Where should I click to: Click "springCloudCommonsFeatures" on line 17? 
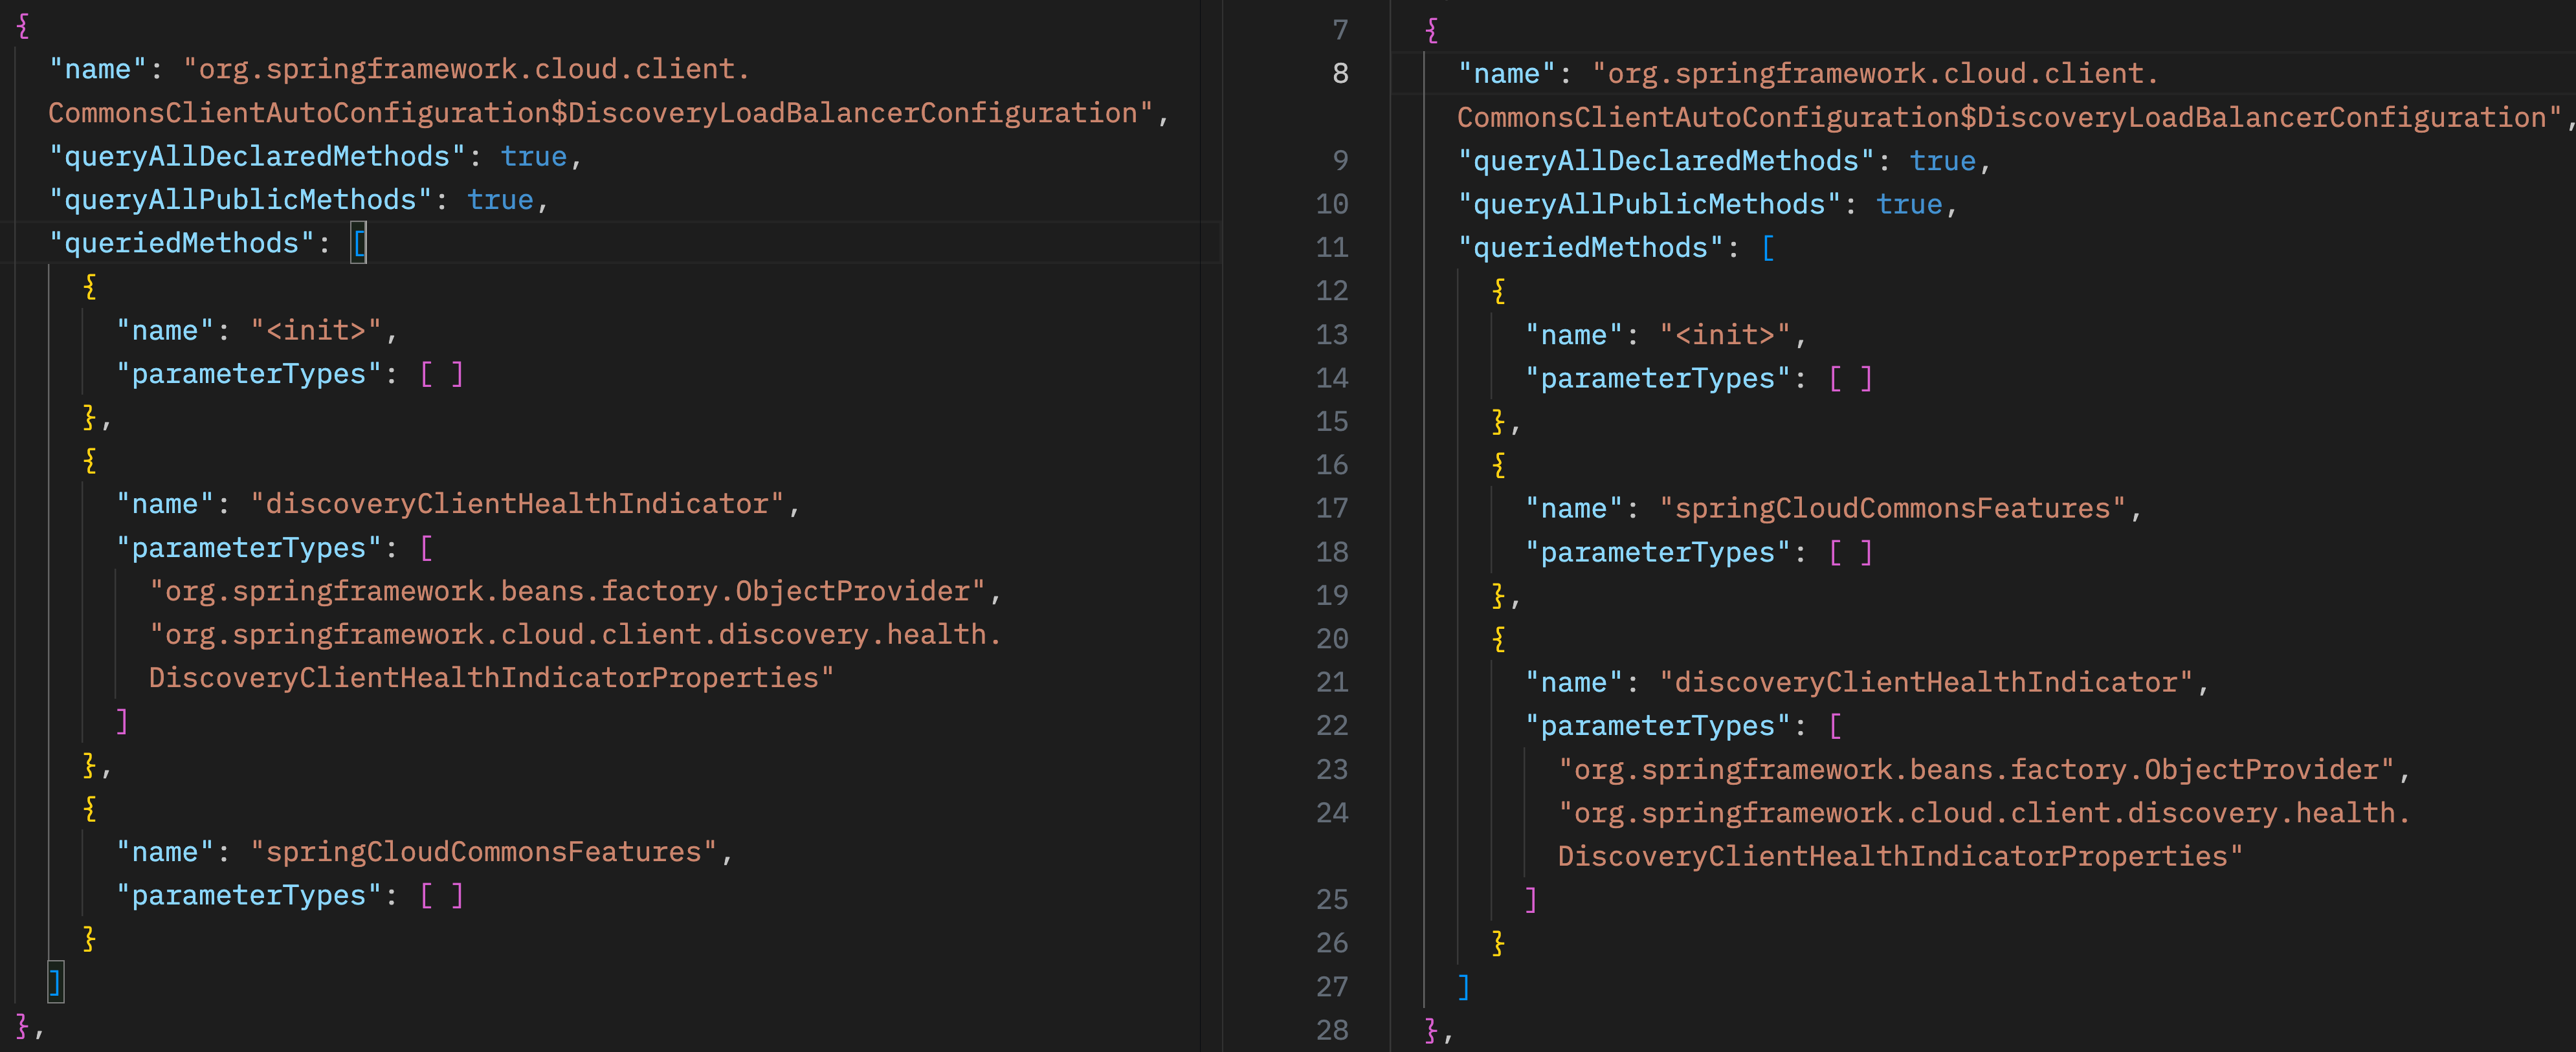(1893, 508)
